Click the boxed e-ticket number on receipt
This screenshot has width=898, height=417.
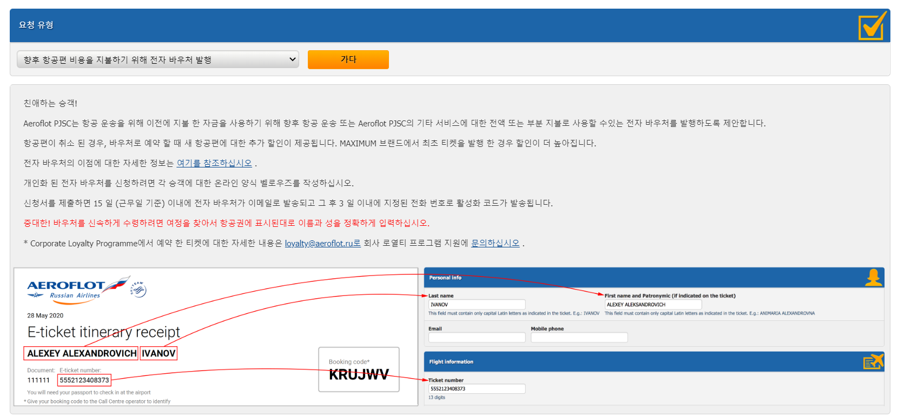click(x=84, y=380)
